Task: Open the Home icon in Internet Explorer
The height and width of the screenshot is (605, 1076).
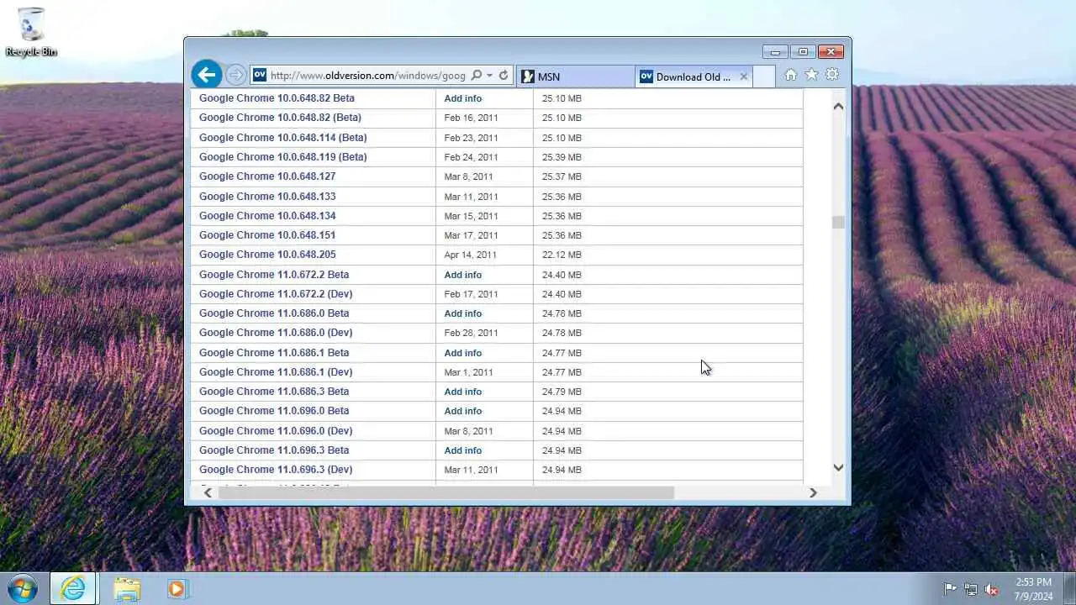Action: click(790, 75)
